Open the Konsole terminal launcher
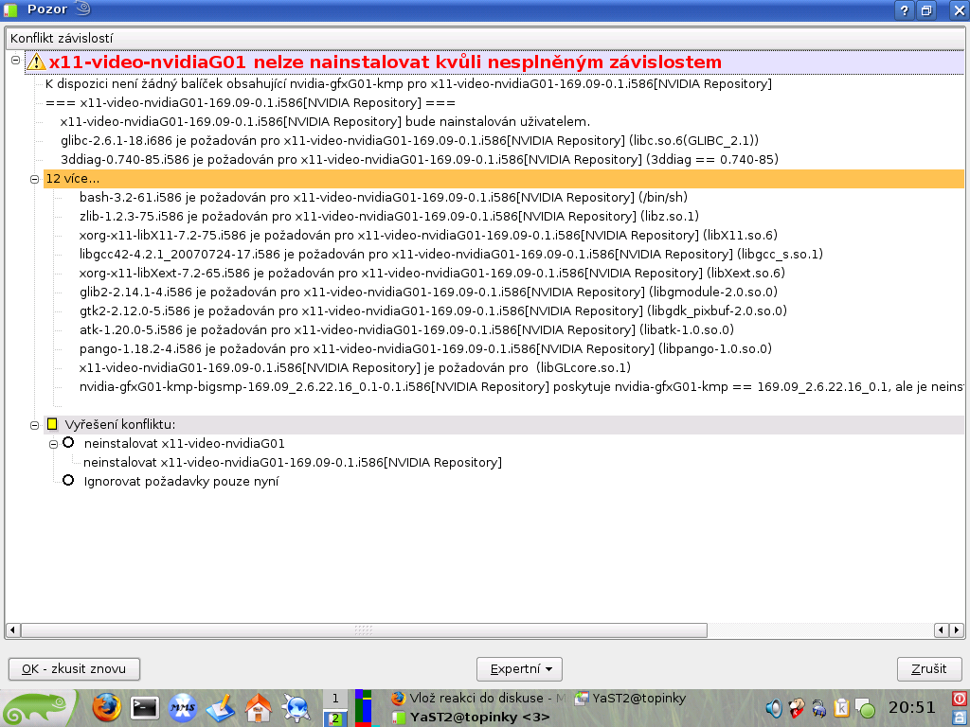The height and width of the screenshot is (727, 970). [144, 708]
